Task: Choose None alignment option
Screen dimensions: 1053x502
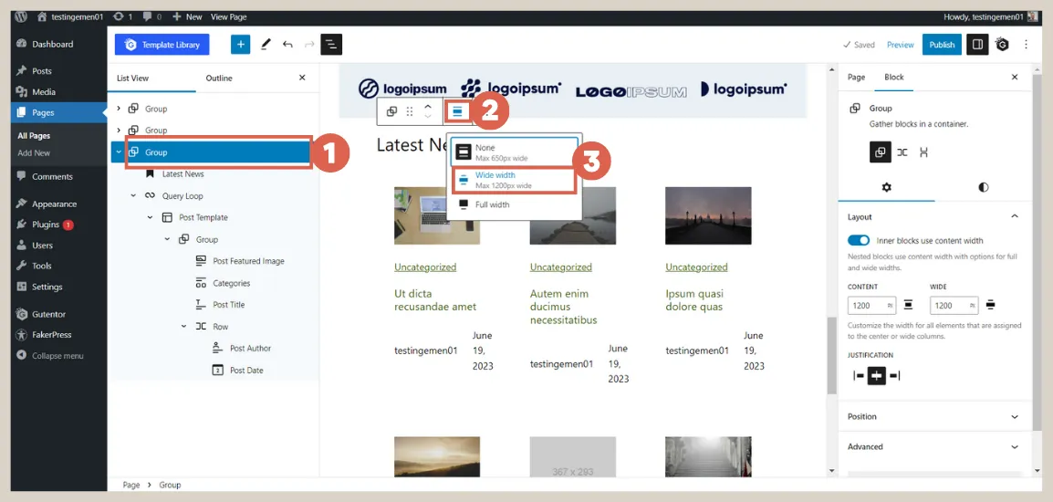Action: tap(514, 152)
